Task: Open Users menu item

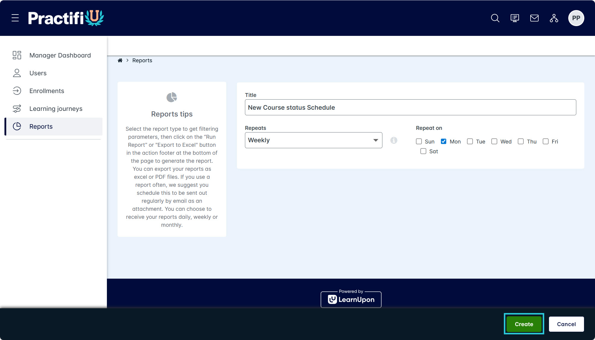Action: point(53,73)
